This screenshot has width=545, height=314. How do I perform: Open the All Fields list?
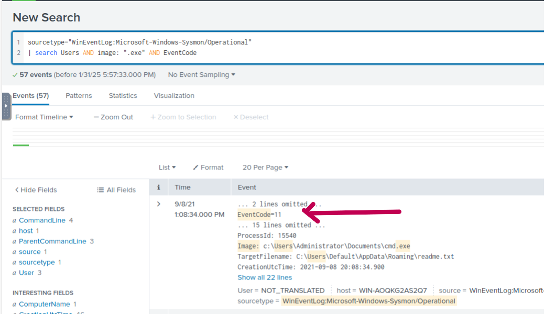116,190
